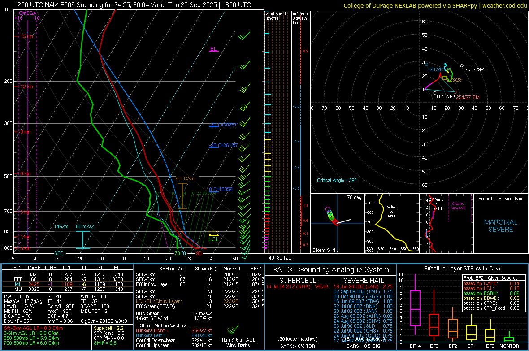The width and height of the screenshot is (529, 351).
Task: Select the ML parcel row
Action: click(68, 284)
